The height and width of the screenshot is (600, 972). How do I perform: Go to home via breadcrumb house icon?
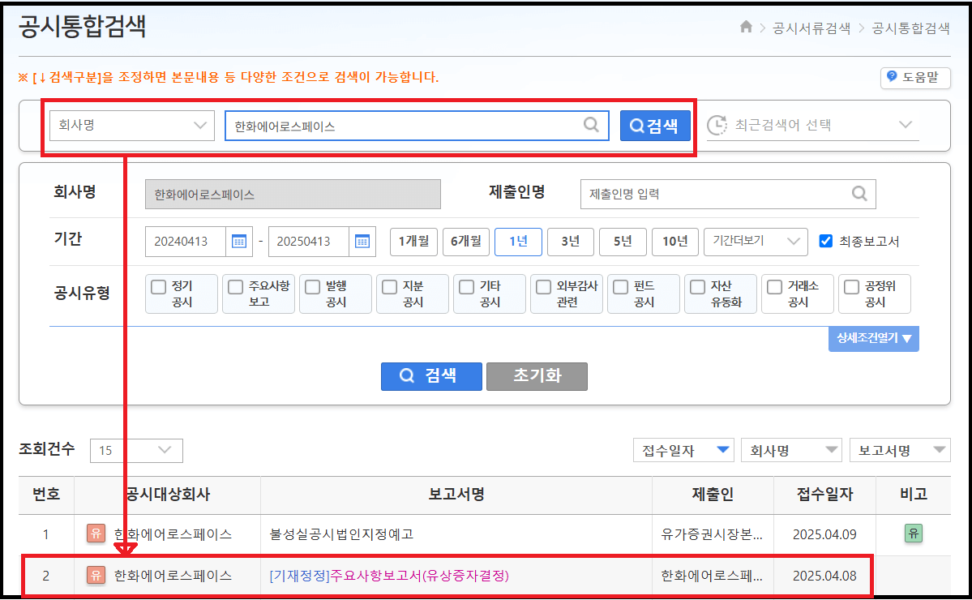pyautogui.click(x=746, y=27)
